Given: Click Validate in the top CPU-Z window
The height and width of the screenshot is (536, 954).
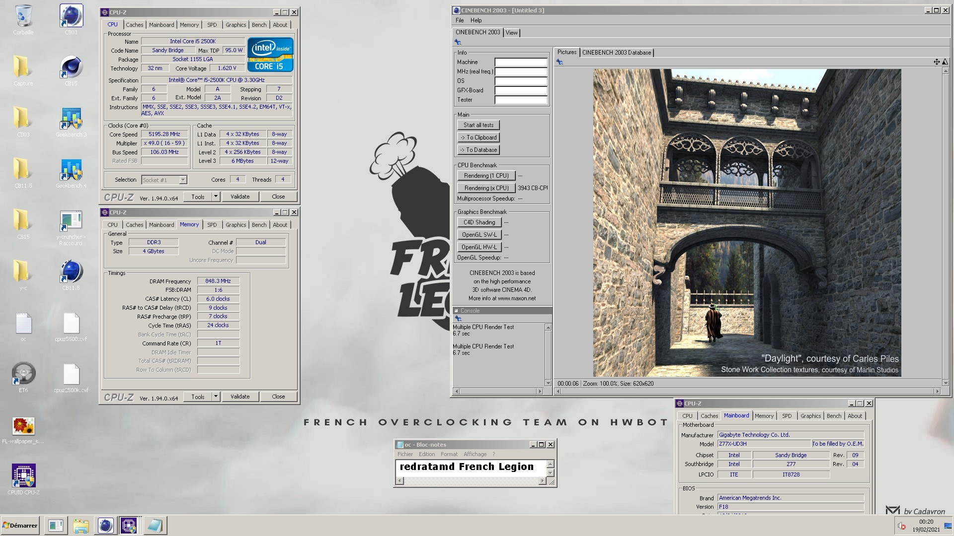Looking at the screenshot, I should (240, 197).
